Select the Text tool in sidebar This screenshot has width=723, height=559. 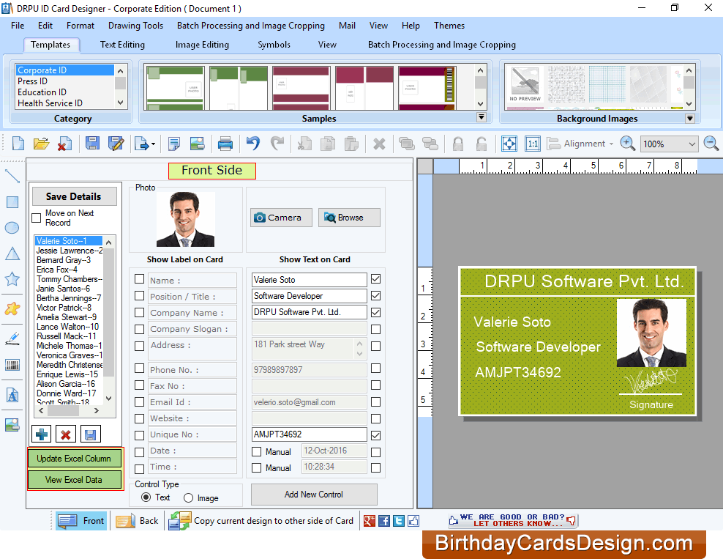(12, 395)
